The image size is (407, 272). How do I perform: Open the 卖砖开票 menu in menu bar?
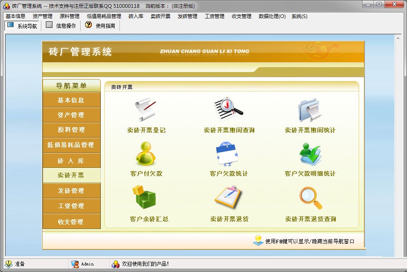161,16
